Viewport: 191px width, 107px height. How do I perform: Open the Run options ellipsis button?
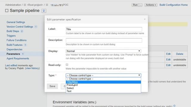141,5
